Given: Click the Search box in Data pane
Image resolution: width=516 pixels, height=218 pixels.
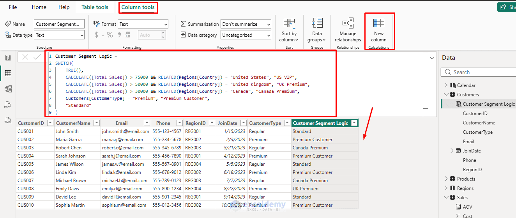Looking at the screenshot, I should (x=479, y=72).
